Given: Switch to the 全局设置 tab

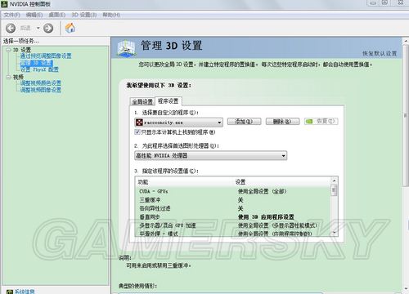Looking at the screenshot, I should (142, 102).
